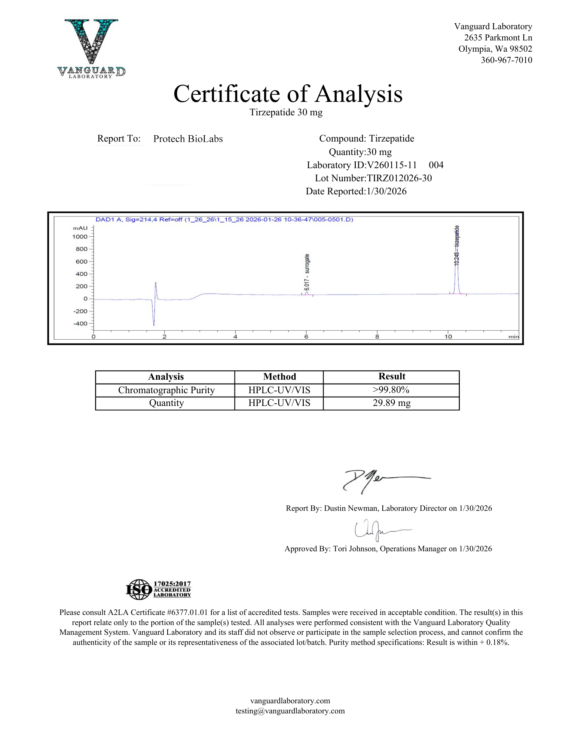Click the Analysis column header
The height and width of the screenshot is (749, 578).
(x=166, y=377)
